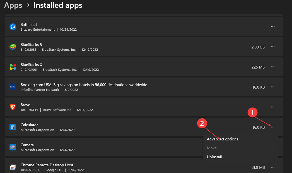
Task: Choose Uninstall from the context menu
Action: pyautogui.click(x=214, y=157)
